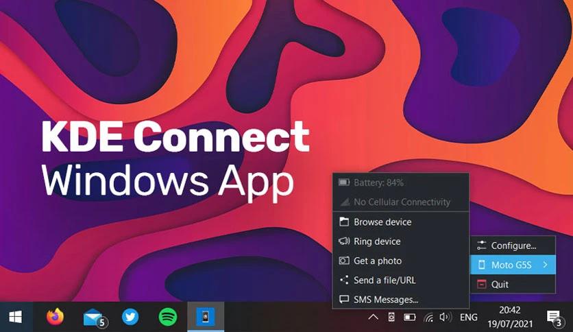Click the battery icon beside Battery: 84%
This screenshot has width=573, height=332.
click(344, 182)
